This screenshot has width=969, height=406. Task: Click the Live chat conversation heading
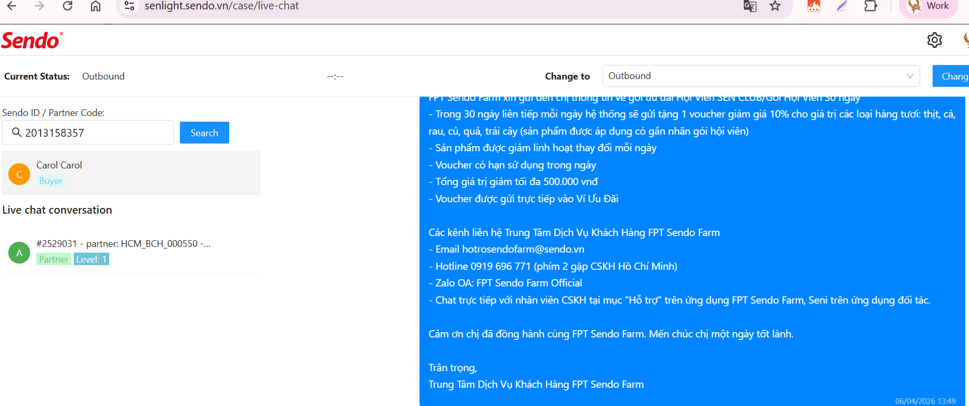click(x=57, y=210)
